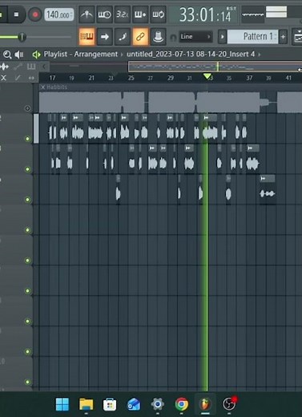Click the audio waveform clip-type icon
Screen dimensions: 302x417
click(4, 67)
